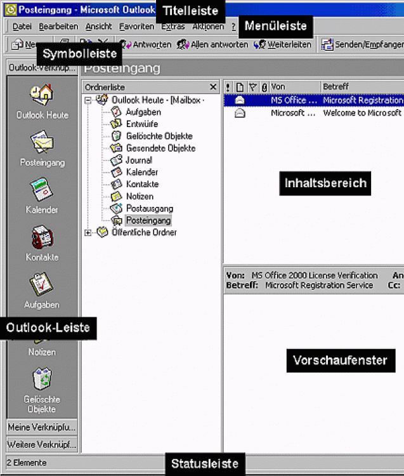Image resolution: width=404 pixels, height=476 pixels.
Task: Close the Ordnerliste pane
Action: click(x=214, y=87)
